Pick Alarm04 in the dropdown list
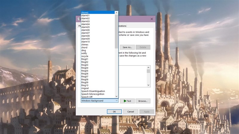This screenshot has width=239, height=134. pyautogui.click(x=98, y=24)
